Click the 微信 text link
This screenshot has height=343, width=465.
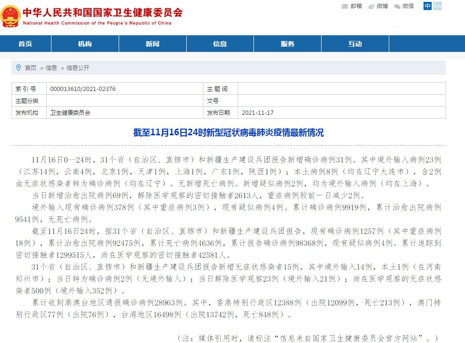tap(408, 6)
